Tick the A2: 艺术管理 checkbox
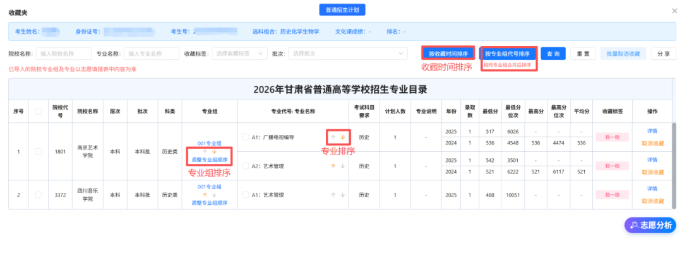This screenshot has width=682, height=254. pyautogui.click(x=246, y=166)
